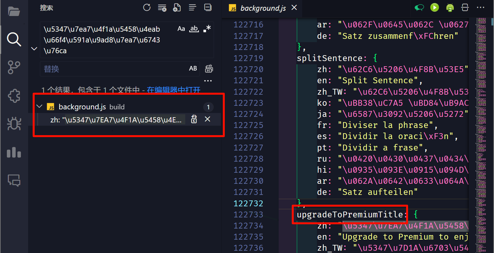Screen dimensions: 494x253
Task: Collapse all search results
Action: pos(207,8)
